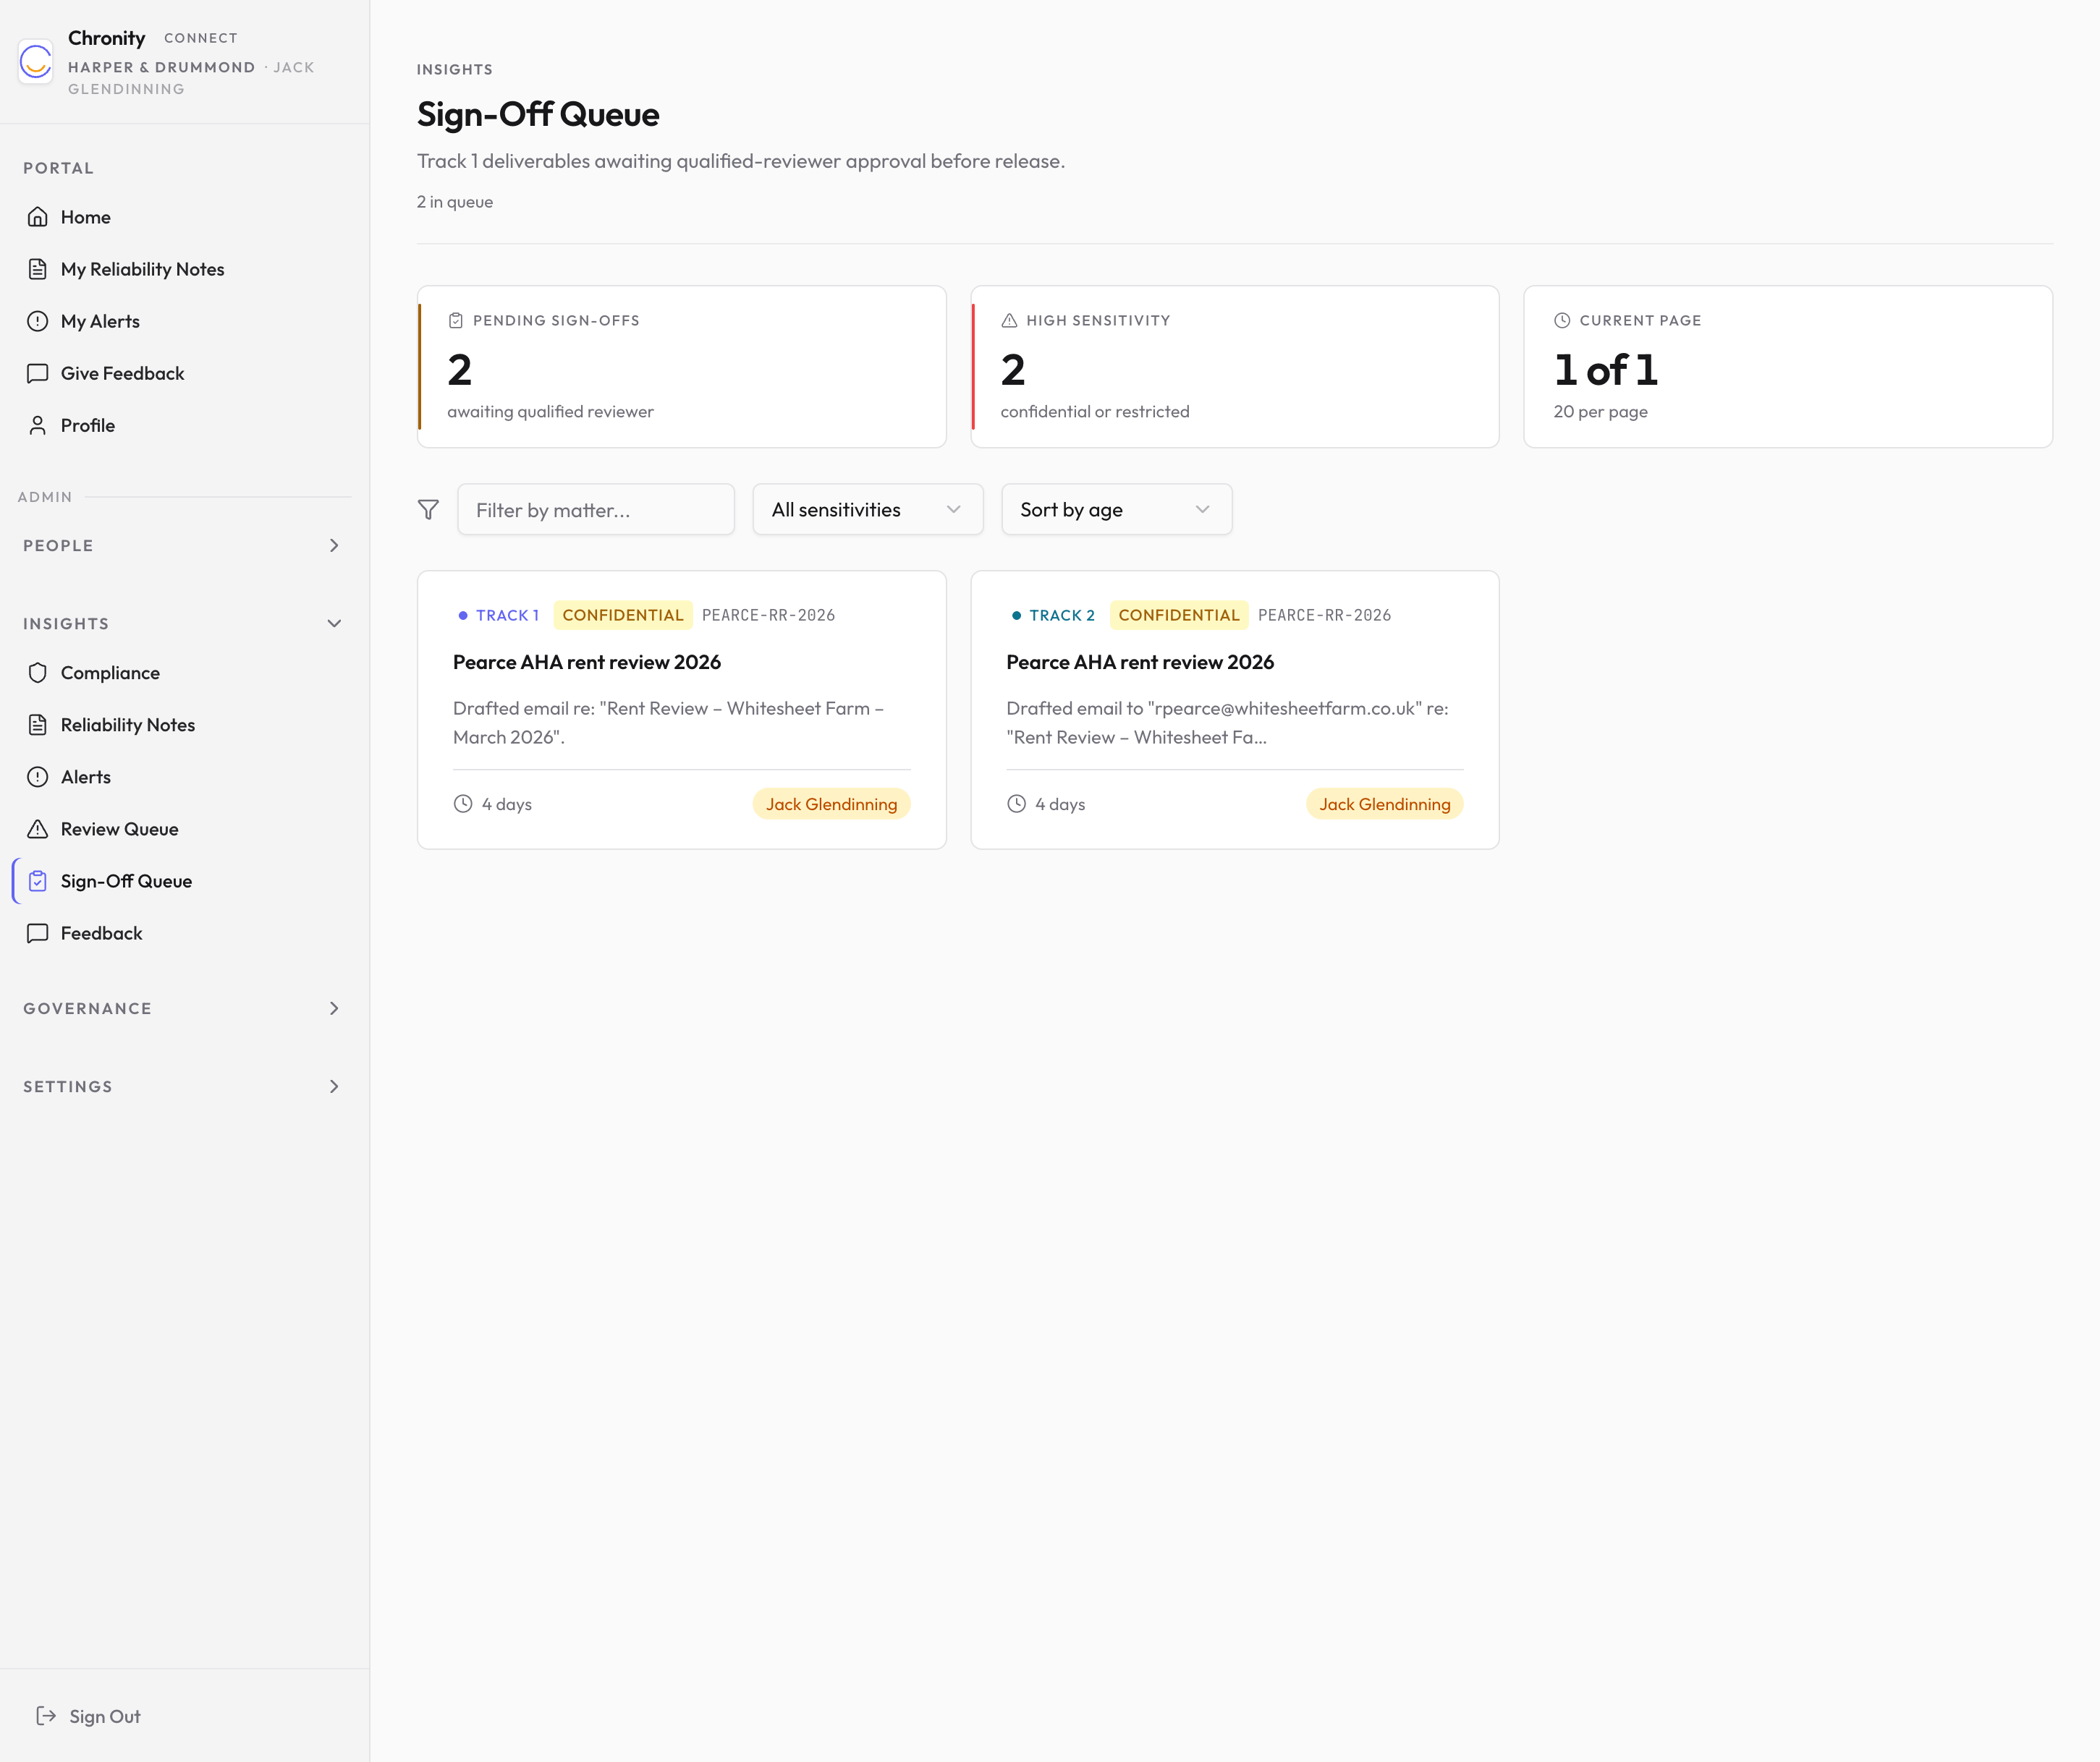Click the Sign Out arrow icon
This screenshot has height=1762, width=2100.
[x=46, y=1716]
